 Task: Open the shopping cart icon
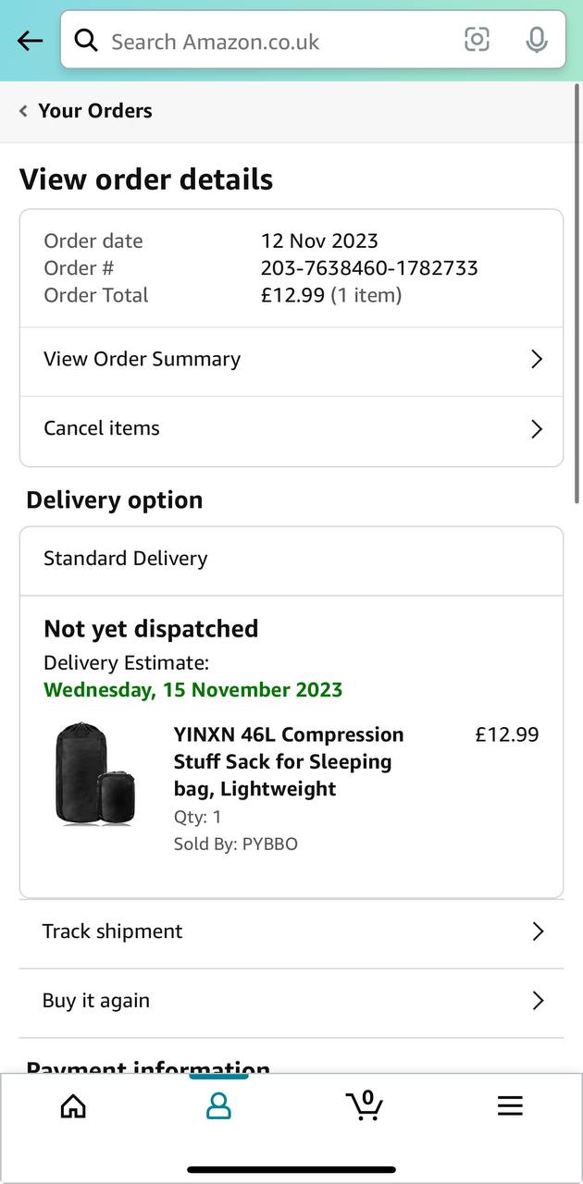click(365, 1104)
